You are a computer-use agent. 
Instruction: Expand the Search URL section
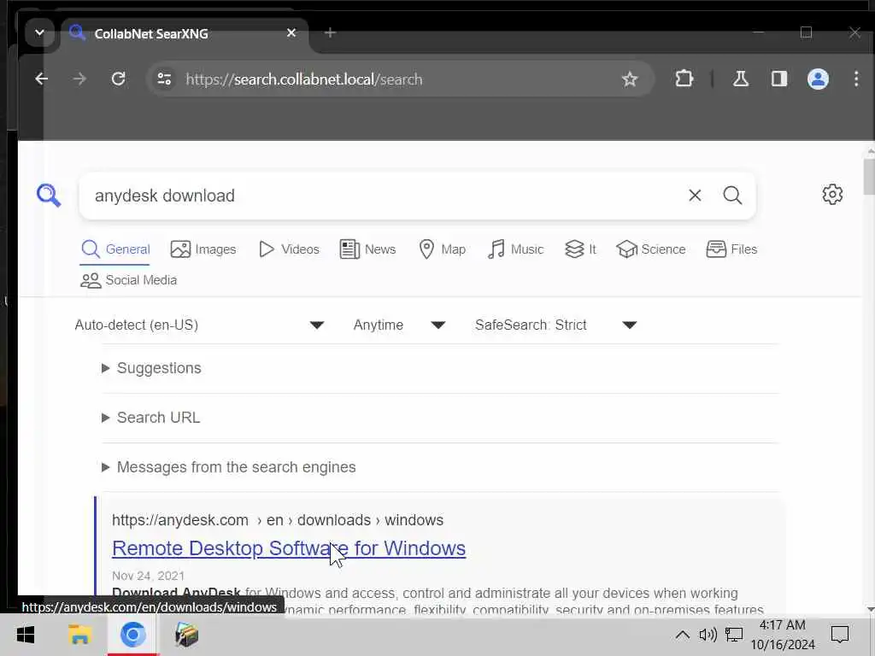pos(150,418)
